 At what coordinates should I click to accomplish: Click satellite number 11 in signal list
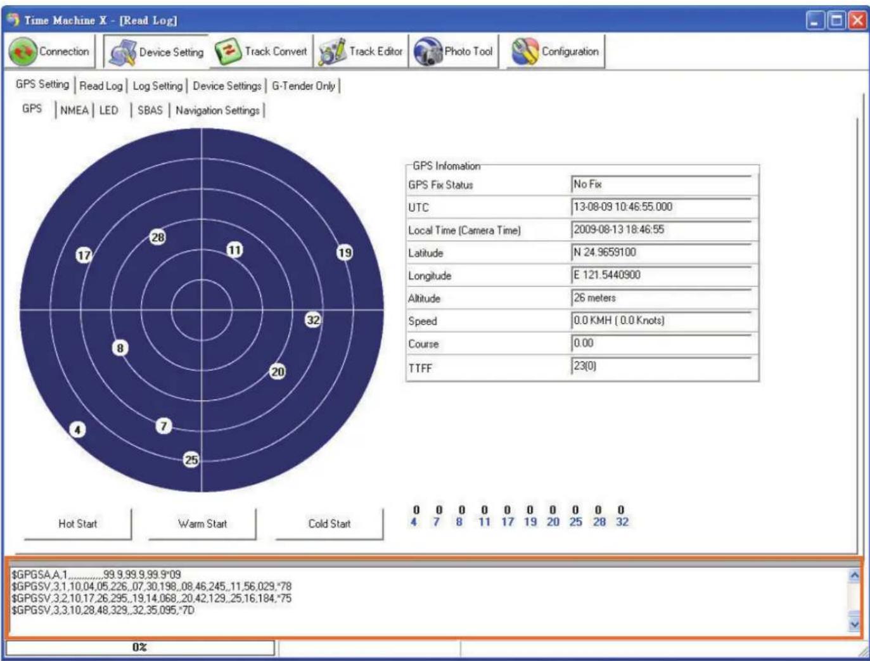click(x=484, y=522)
